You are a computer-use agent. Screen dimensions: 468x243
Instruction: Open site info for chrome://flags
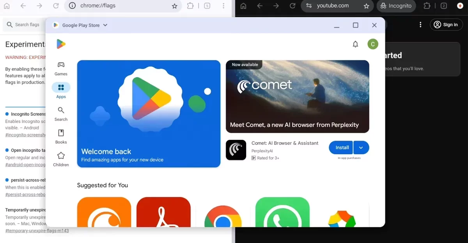coord(73,5)
